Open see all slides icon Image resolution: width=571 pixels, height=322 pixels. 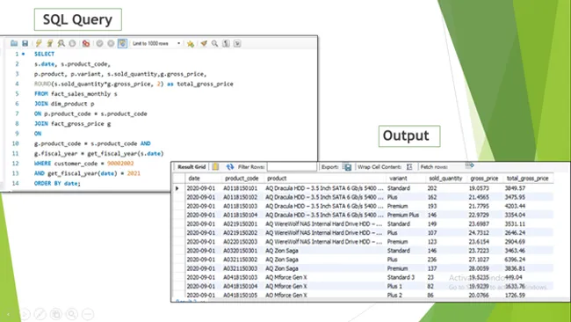(56, 314)
